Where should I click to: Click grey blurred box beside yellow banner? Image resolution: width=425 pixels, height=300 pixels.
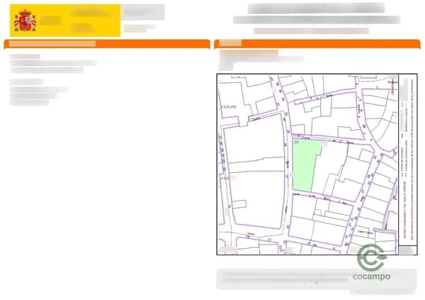pyautogui.click(x=143, y=12)
